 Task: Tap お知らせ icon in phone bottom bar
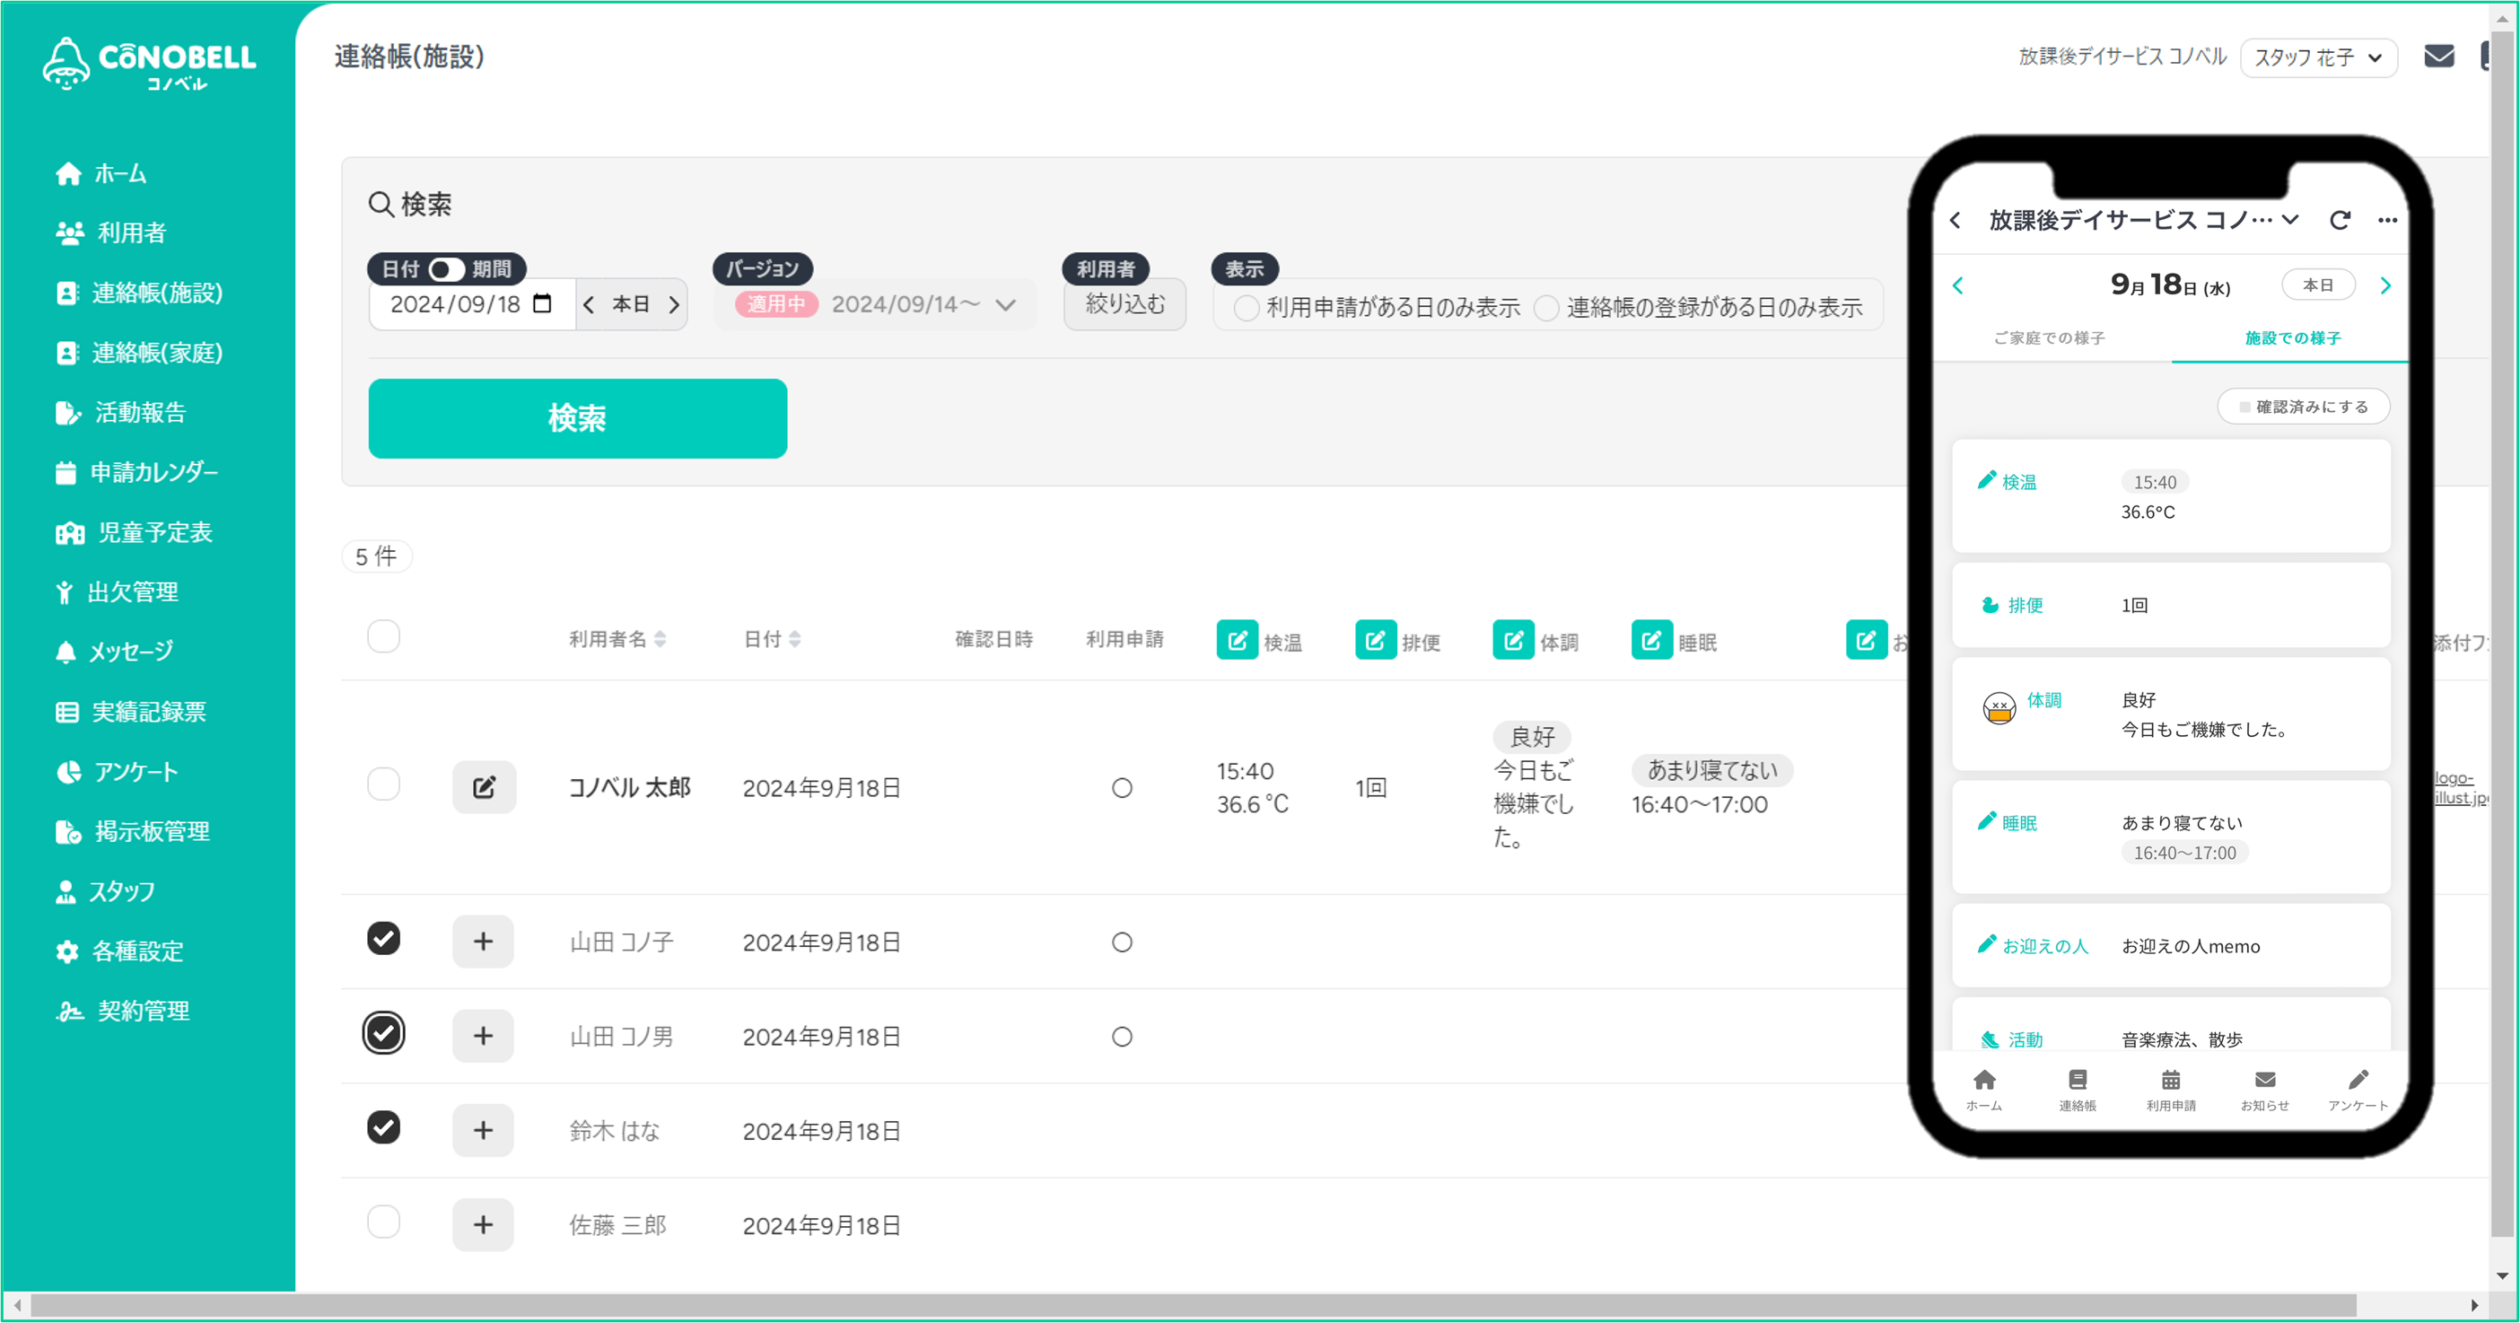coord(2264,1091)
